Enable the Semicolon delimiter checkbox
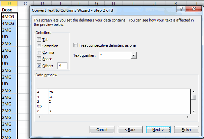204x139 pixels. [x=40, y=46]
